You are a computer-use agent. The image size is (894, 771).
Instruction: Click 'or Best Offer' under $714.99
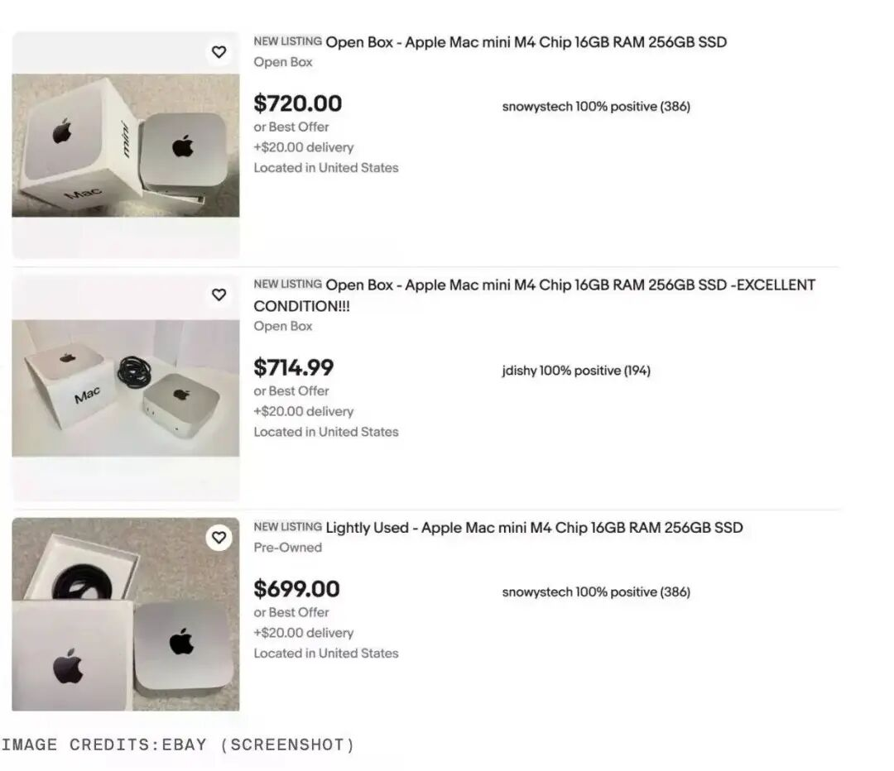coord(291,391)
